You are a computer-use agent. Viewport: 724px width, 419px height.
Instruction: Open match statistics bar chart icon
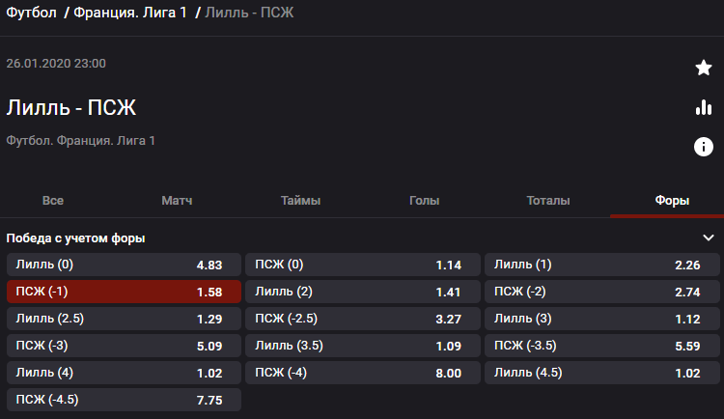pyautogui.click(x=703, y=107)
